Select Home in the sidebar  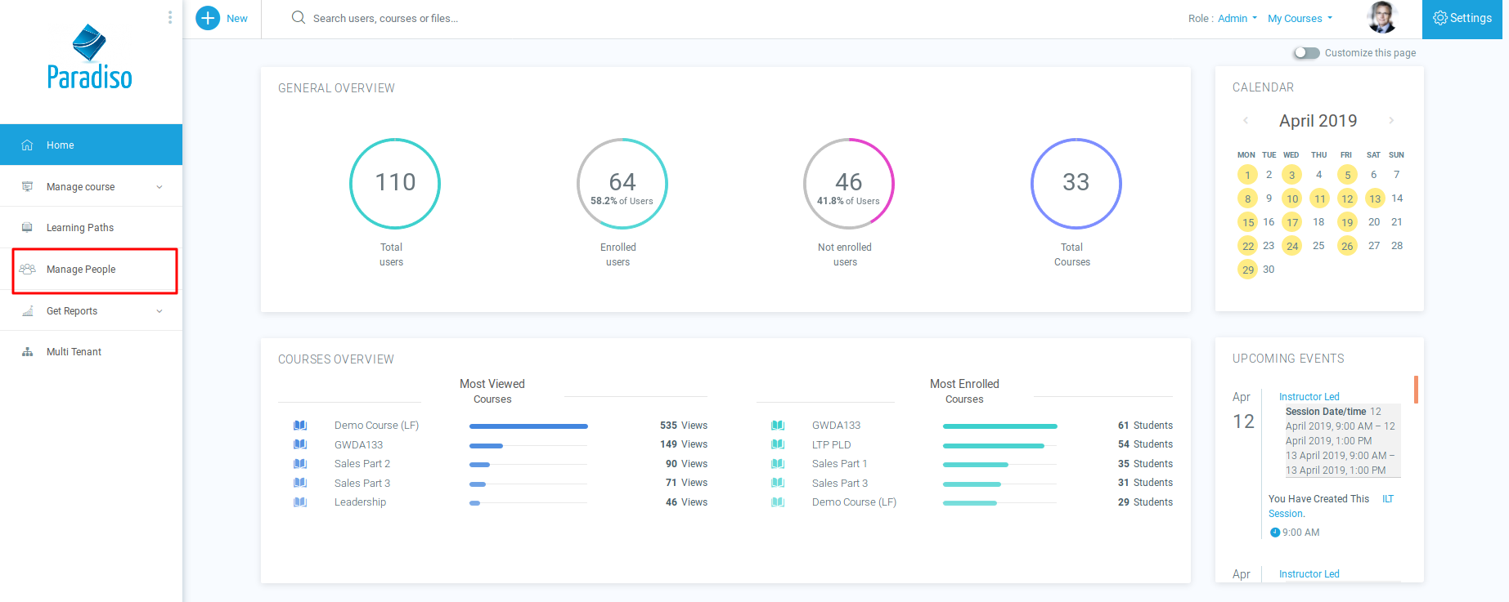61,145
